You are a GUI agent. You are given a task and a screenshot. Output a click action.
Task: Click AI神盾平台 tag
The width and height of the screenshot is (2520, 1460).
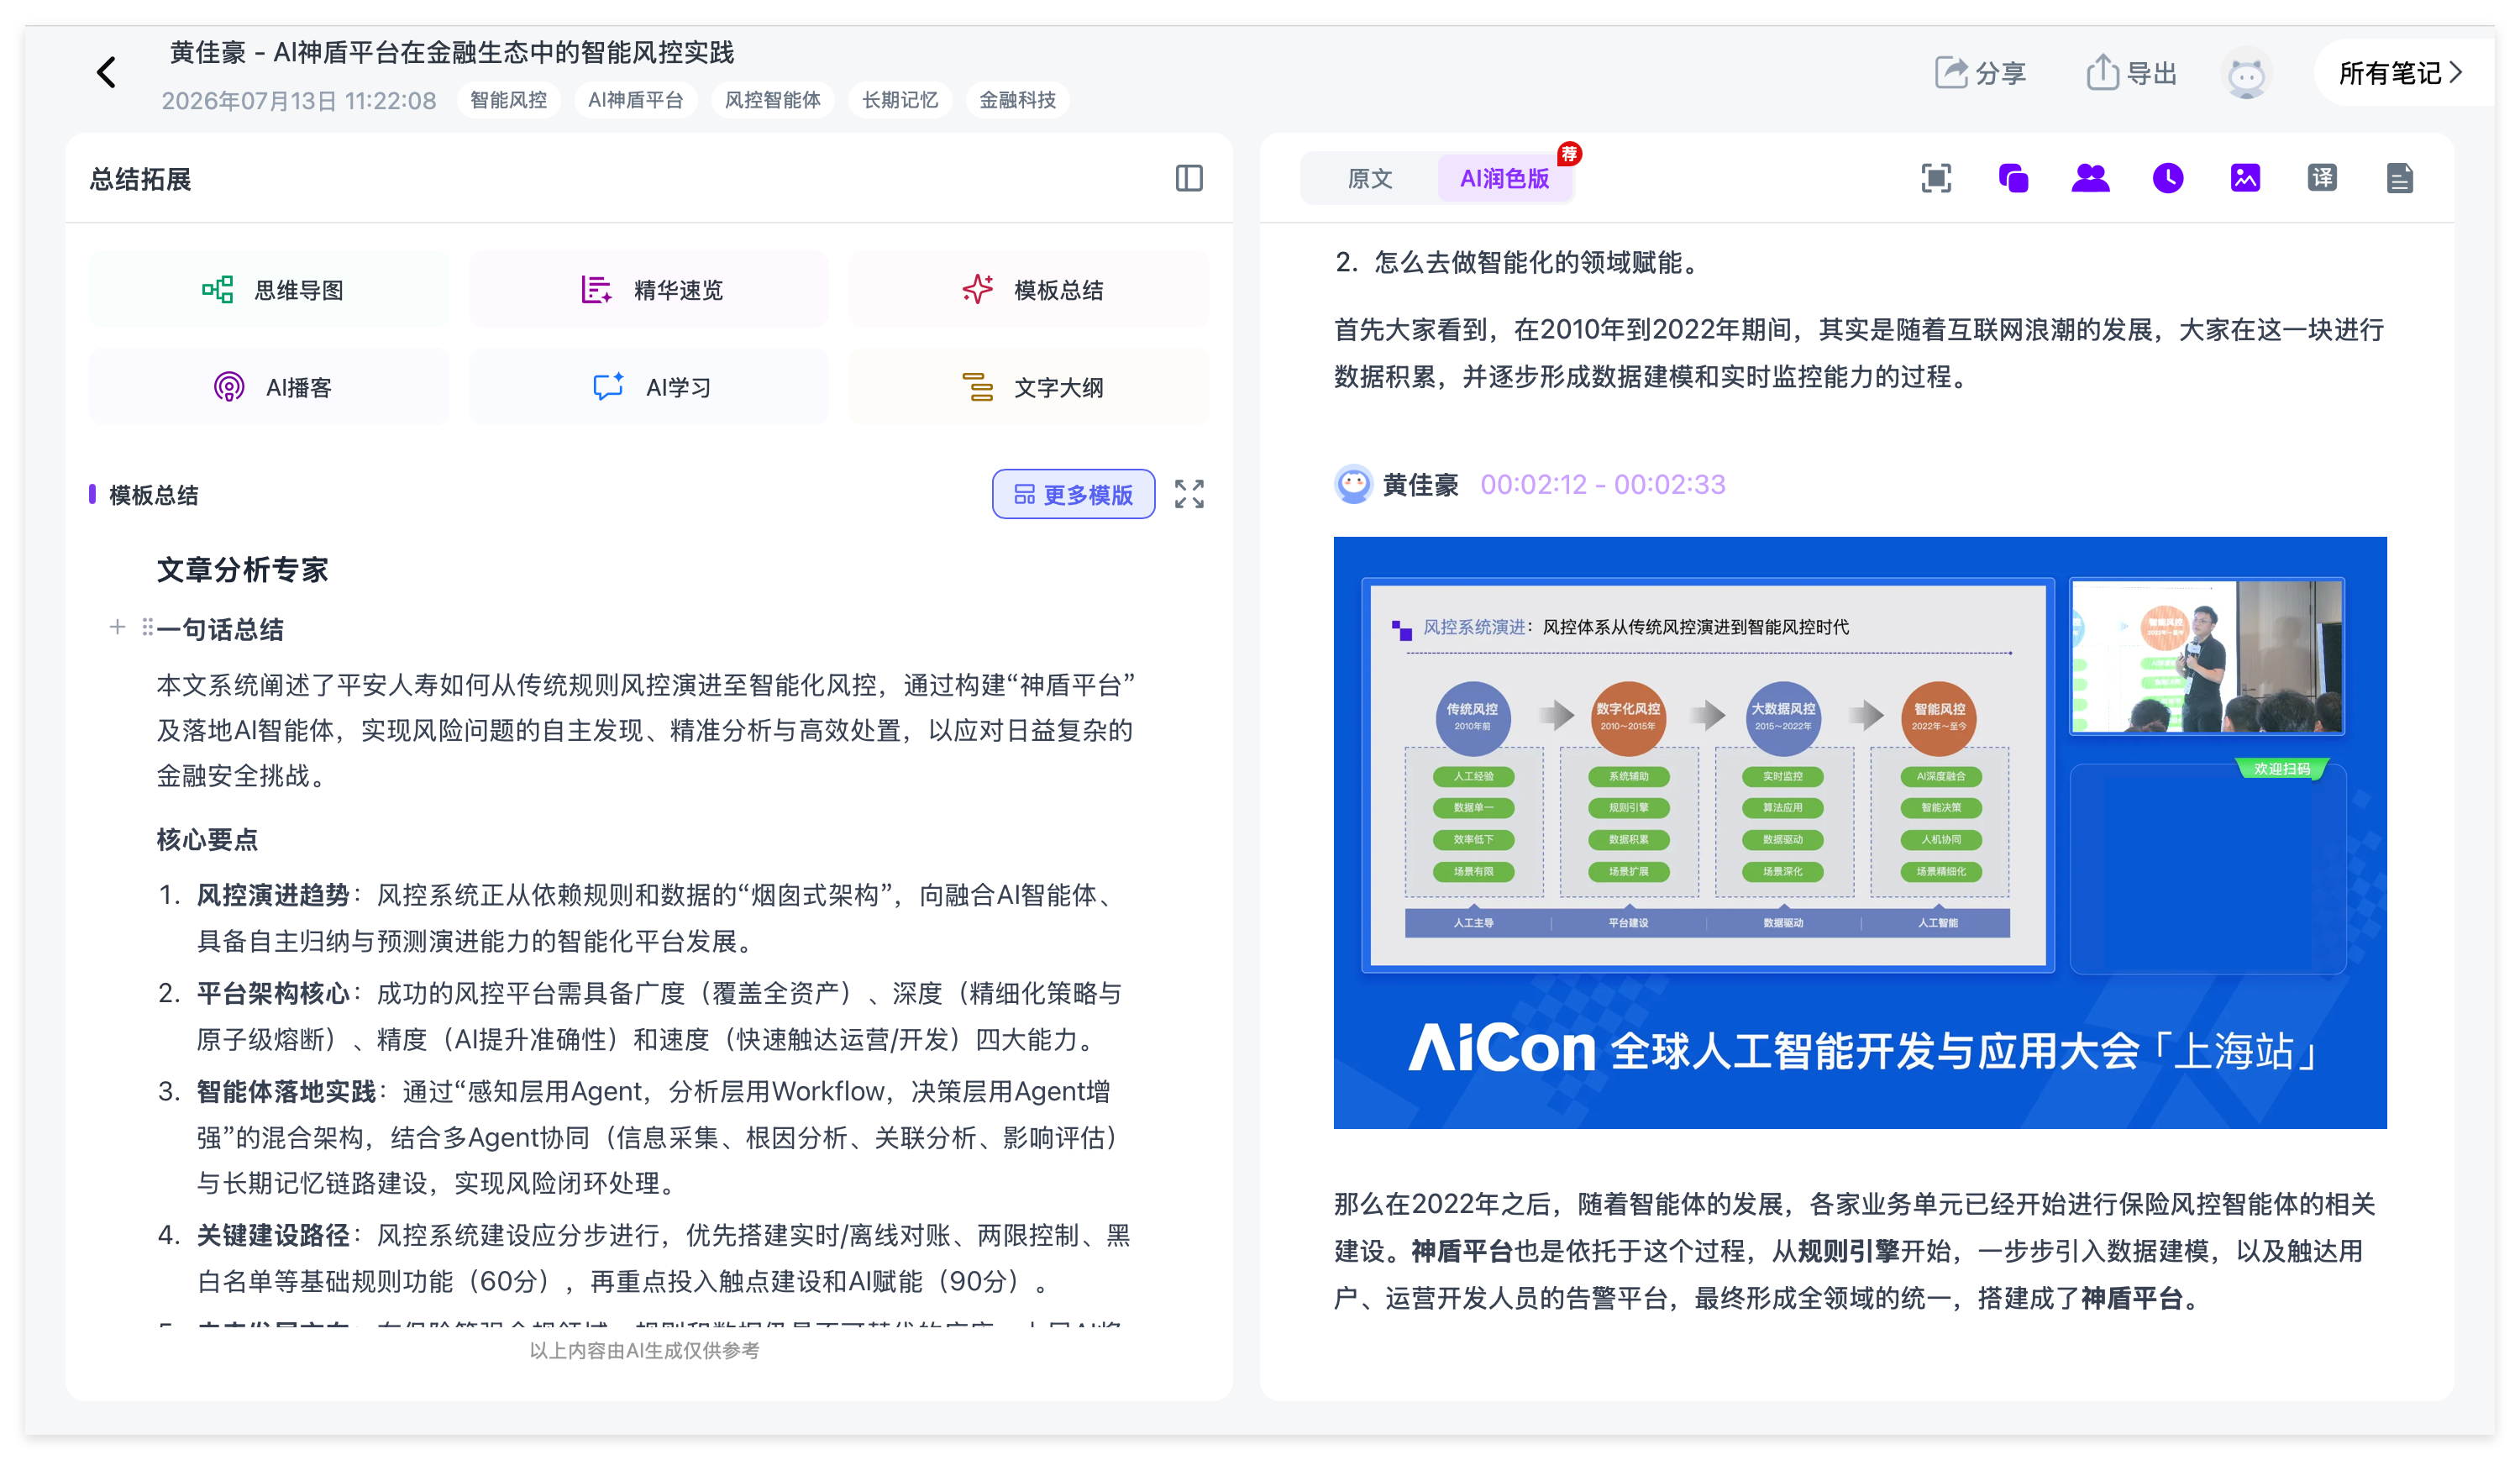click(x=636, y=100)
